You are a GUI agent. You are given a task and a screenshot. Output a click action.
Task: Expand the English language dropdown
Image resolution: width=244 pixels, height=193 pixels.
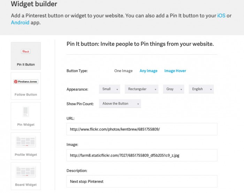201,89
